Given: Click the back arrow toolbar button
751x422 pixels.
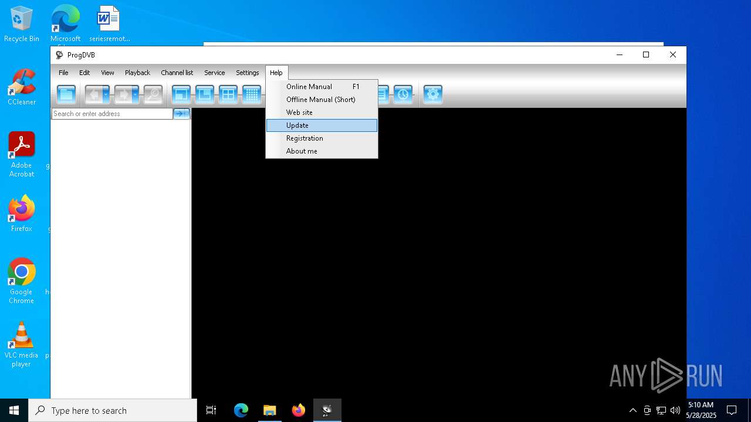Looking at the screenshot, I should 93,94.
